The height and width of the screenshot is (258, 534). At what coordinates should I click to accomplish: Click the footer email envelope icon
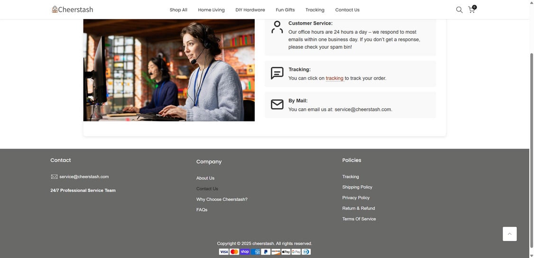[x=54, y=177]
